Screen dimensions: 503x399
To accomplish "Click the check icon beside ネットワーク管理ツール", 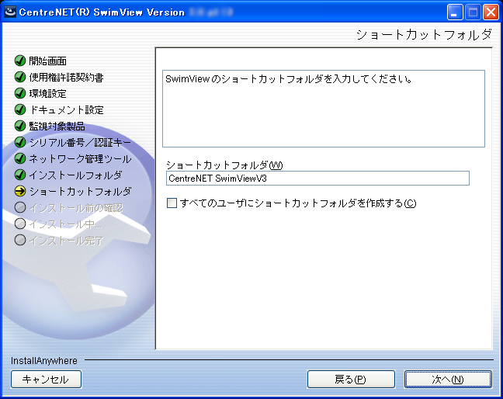I will point(20,158).
